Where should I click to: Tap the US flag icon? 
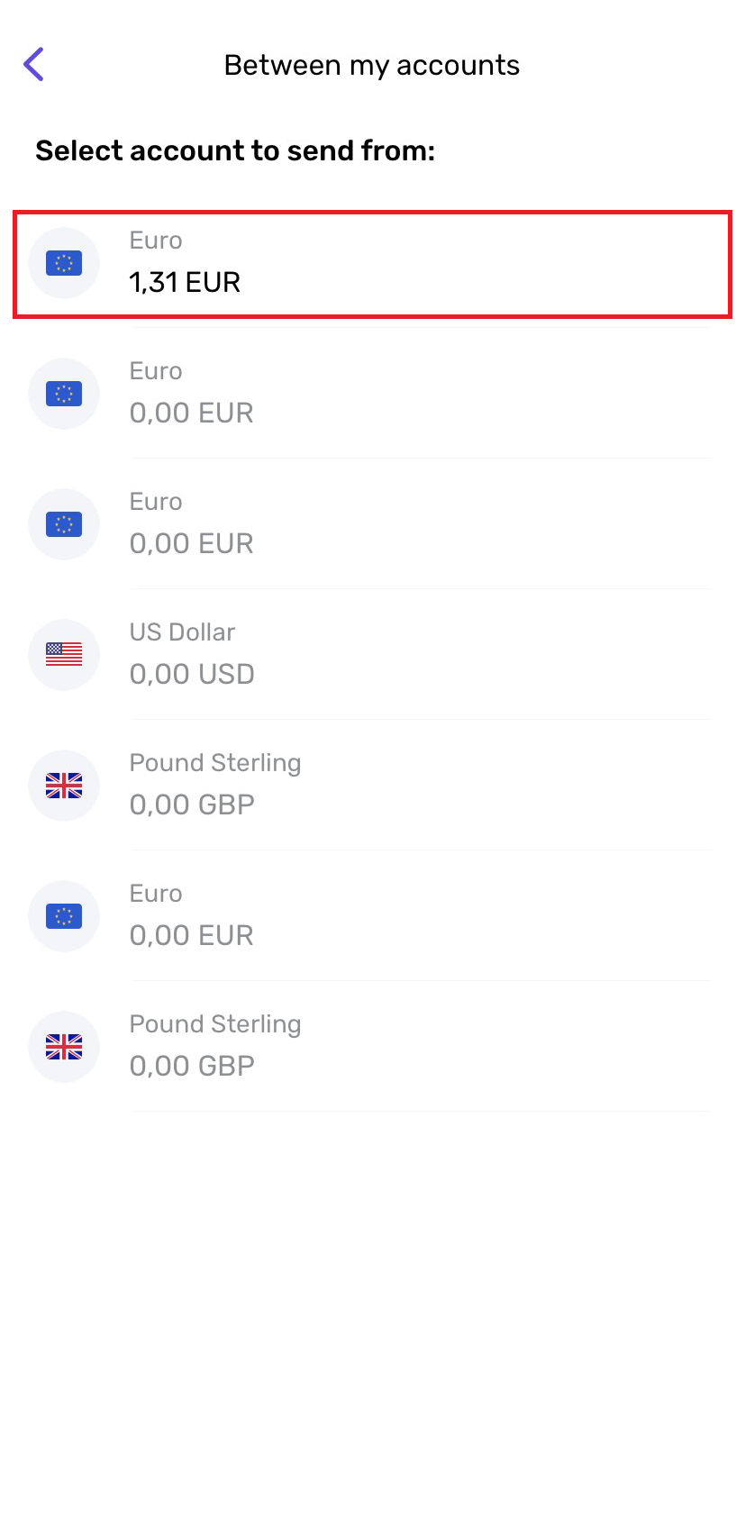pos(64,655)
